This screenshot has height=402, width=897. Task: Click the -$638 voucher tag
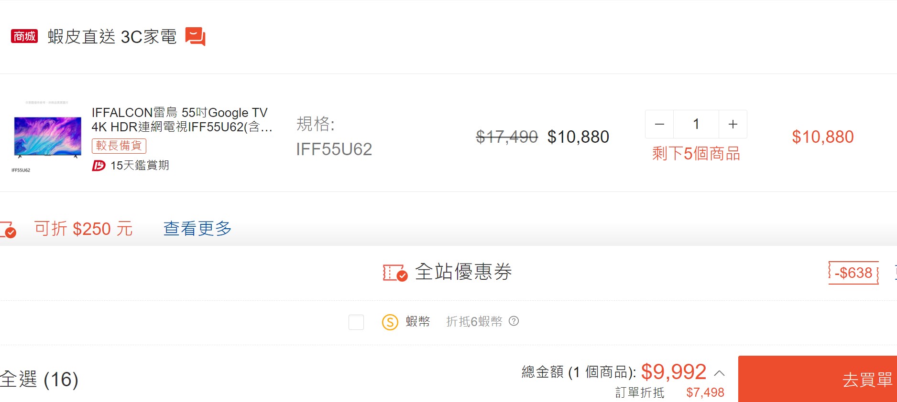(853, 273)
